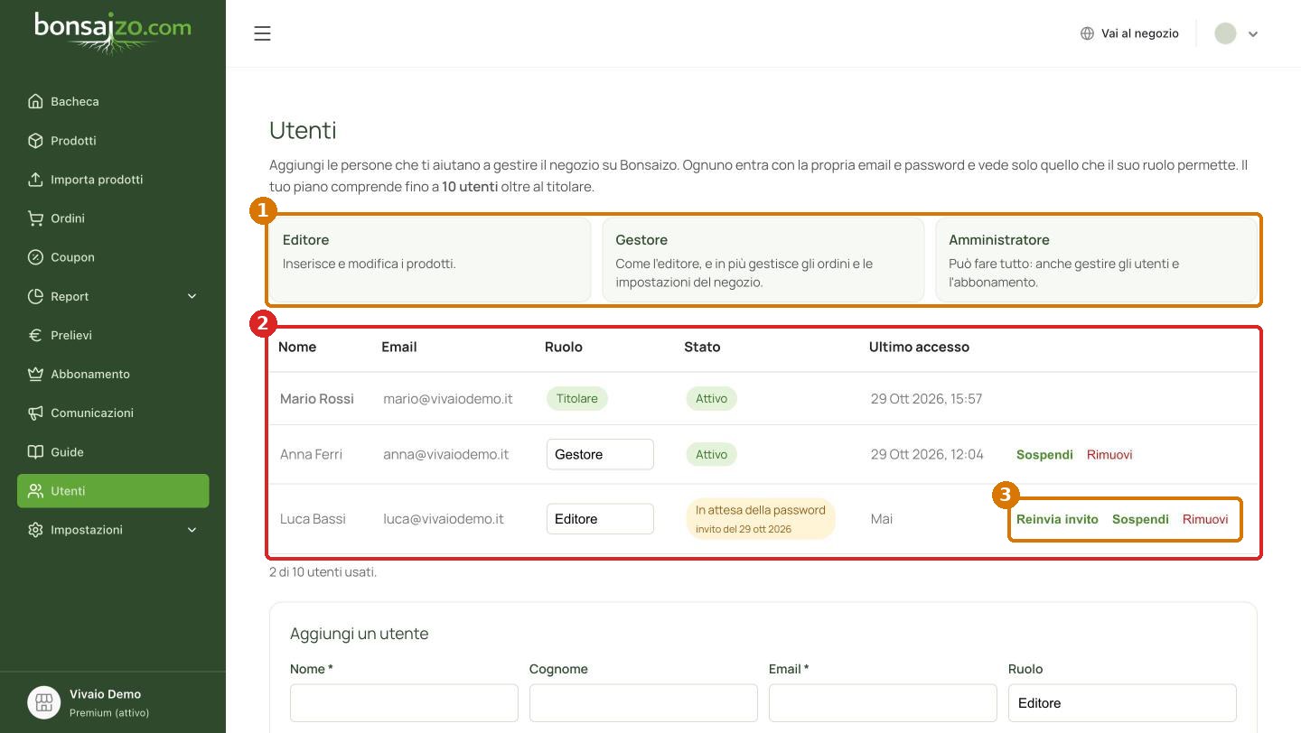Remove user Anna Ferri
This screenshot has height=733, width=1301.
[x=1109, y=455]
